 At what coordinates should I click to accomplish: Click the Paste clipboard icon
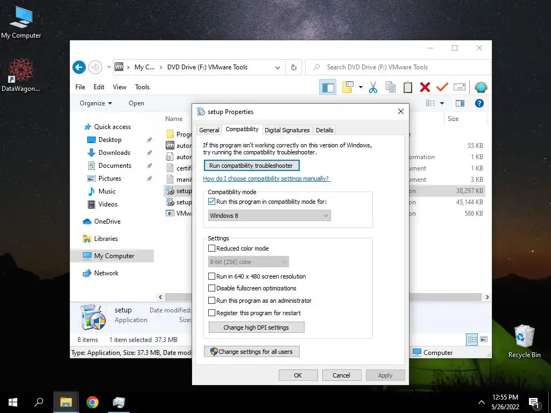(408, 87)
